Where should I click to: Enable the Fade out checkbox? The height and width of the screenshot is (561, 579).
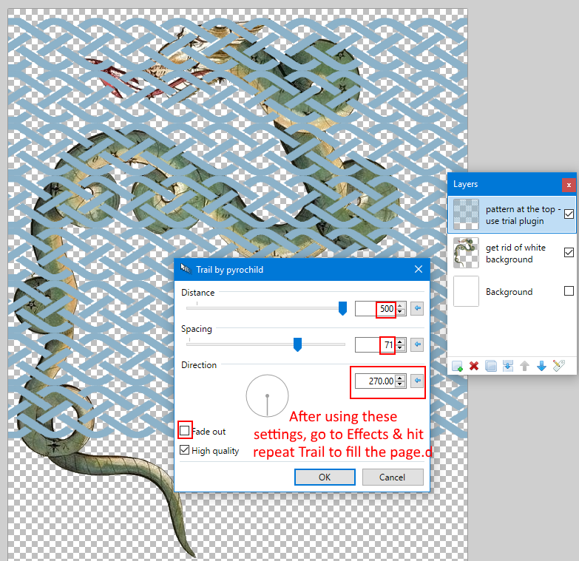(x=184, y=431)
